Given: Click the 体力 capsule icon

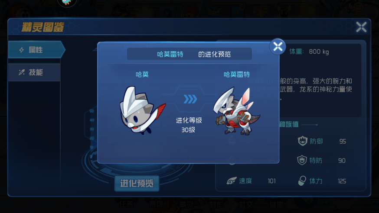Looking at the screenshot, I should point(302,181).
